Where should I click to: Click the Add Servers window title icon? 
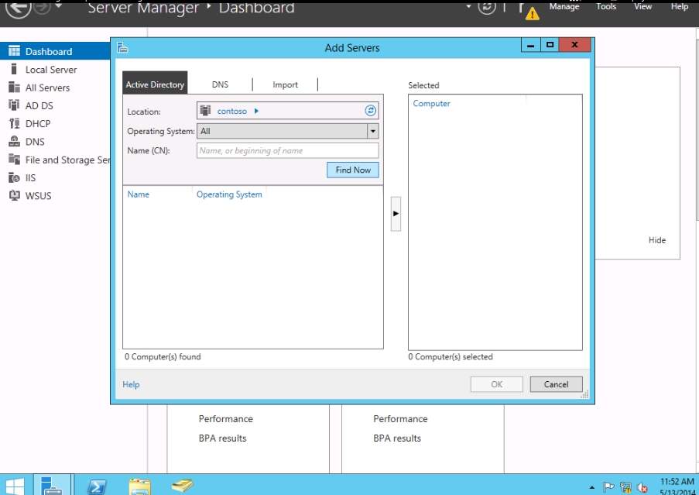point(122,47)
